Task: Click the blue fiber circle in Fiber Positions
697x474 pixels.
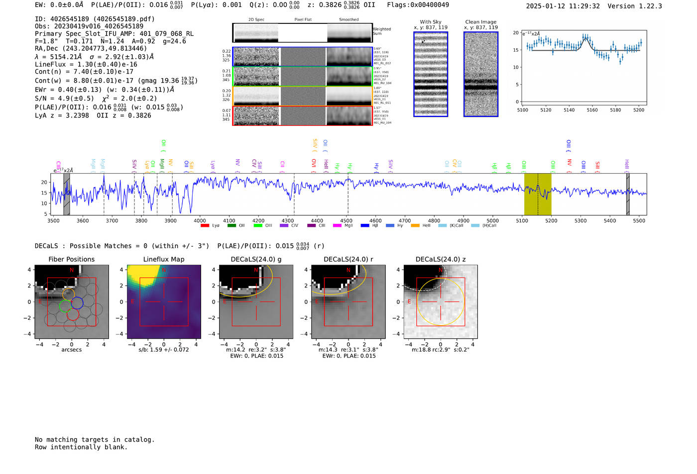Action: [x=77, y=302]
